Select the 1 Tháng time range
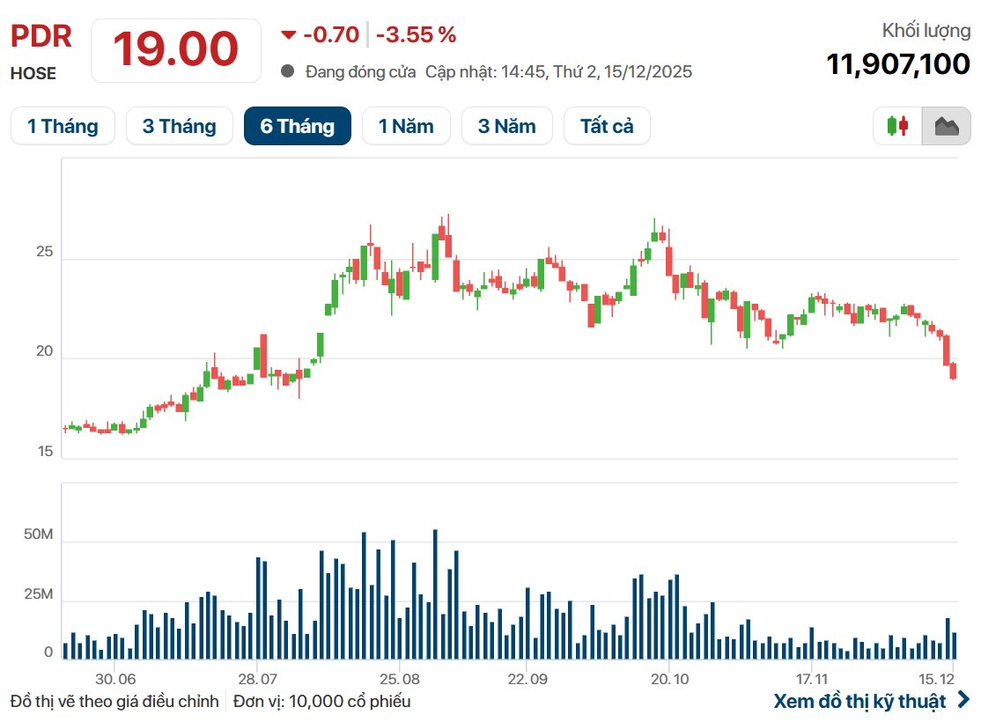This screenshot has height=722, width=981. [x=63, y=126]
